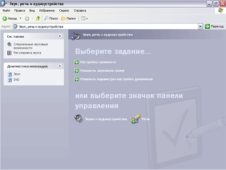Click green arrow beside Изменить звуковую схему
The width and height of the screenshot is (226, 170).
(x=77, y=71)
